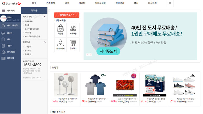
Task: Click the hamburger menu at top right
Action: tap(170, 3)
